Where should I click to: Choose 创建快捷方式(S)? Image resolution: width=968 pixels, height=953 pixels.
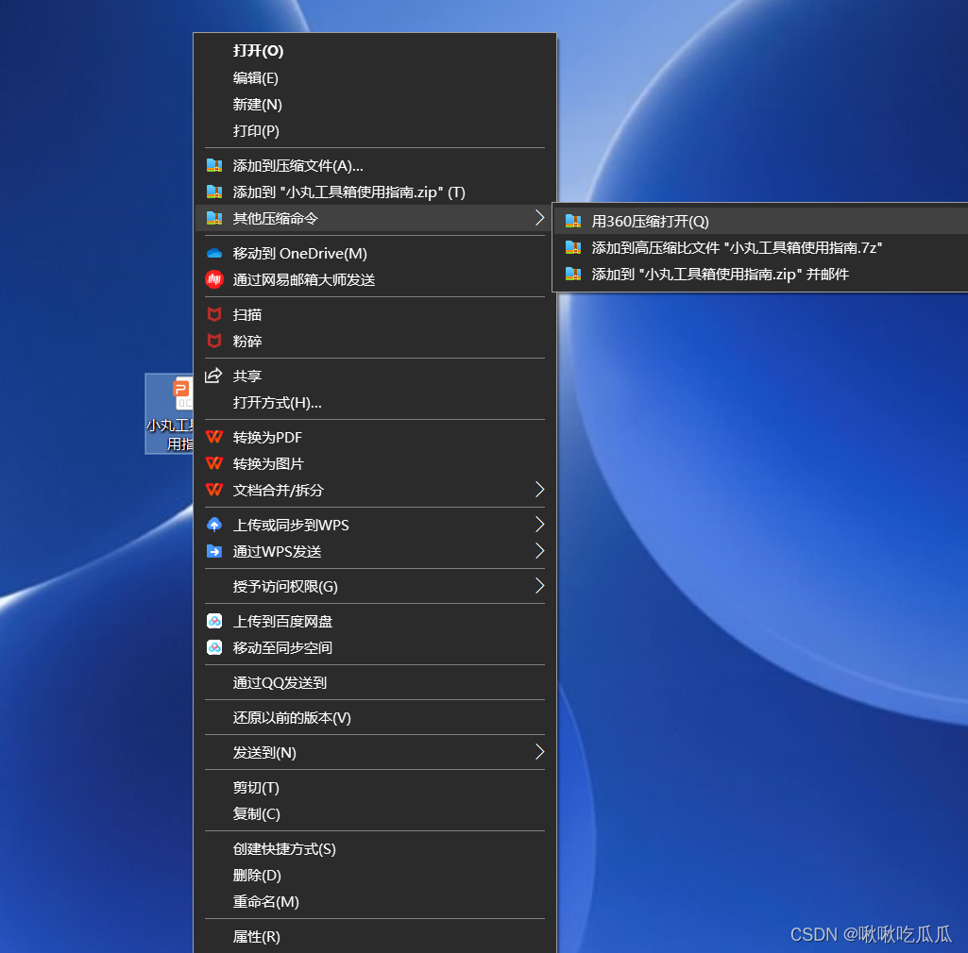coord(375,849)
